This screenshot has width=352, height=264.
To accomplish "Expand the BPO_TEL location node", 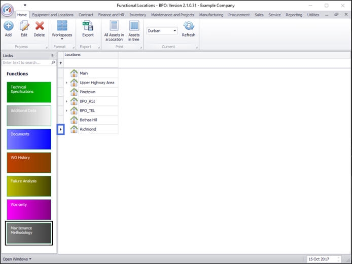I will click(66, 110).
